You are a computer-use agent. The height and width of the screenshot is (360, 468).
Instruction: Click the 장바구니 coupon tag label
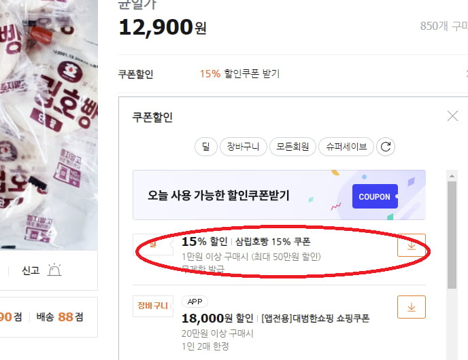152,306
